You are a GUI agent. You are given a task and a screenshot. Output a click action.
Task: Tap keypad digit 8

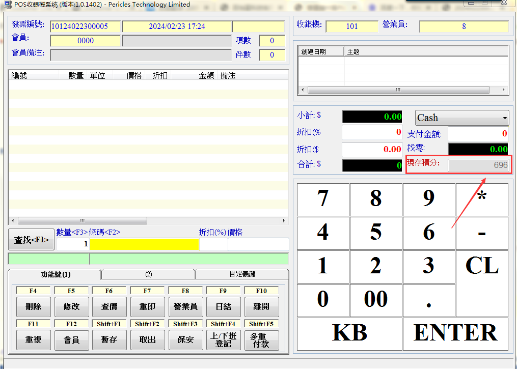(376, 200)
